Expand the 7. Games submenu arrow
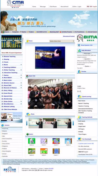The height and width of the screenshot is (176, 98). tap(21, 75)
